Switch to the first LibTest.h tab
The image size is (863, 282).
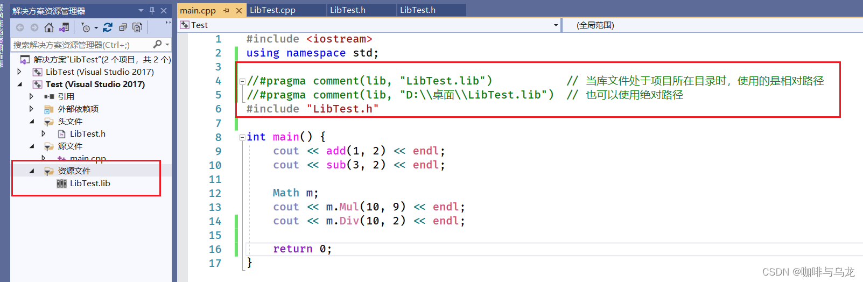coord(348,10)
